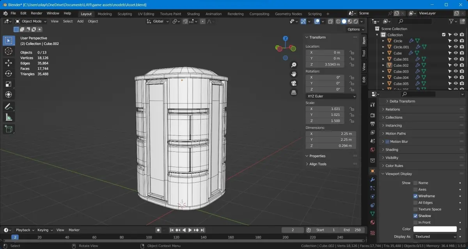Toggle the X-ray view button
Image resolution: width=468 pixels, height=249 pixels.
(331, 21)
